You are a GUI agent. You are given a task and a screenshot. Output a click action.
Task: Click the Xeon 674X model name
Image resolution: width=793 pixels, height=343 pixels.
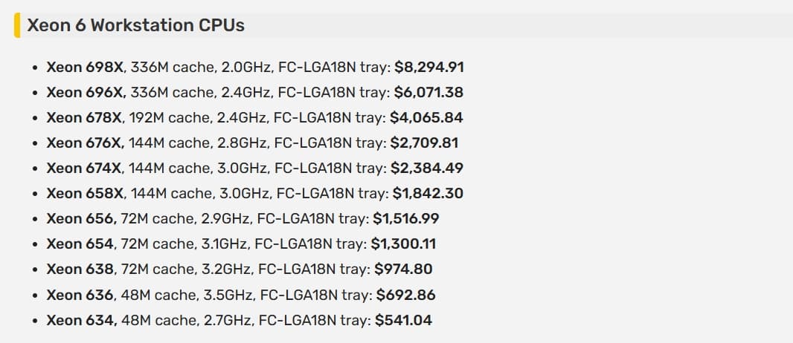coord(84,168)
